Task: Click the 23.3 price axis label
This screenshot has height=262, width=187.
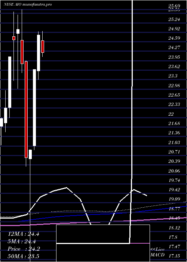Action: [173, 76]
